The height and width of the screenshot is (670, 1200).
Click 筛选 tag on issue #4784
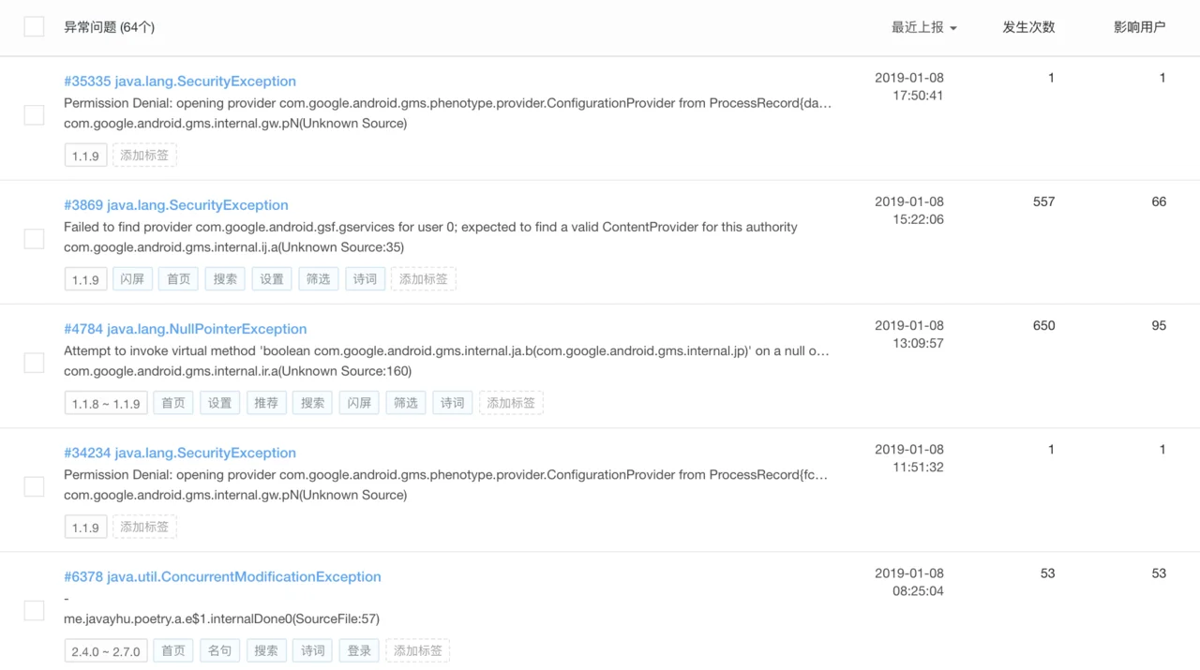tap(406, 403)
